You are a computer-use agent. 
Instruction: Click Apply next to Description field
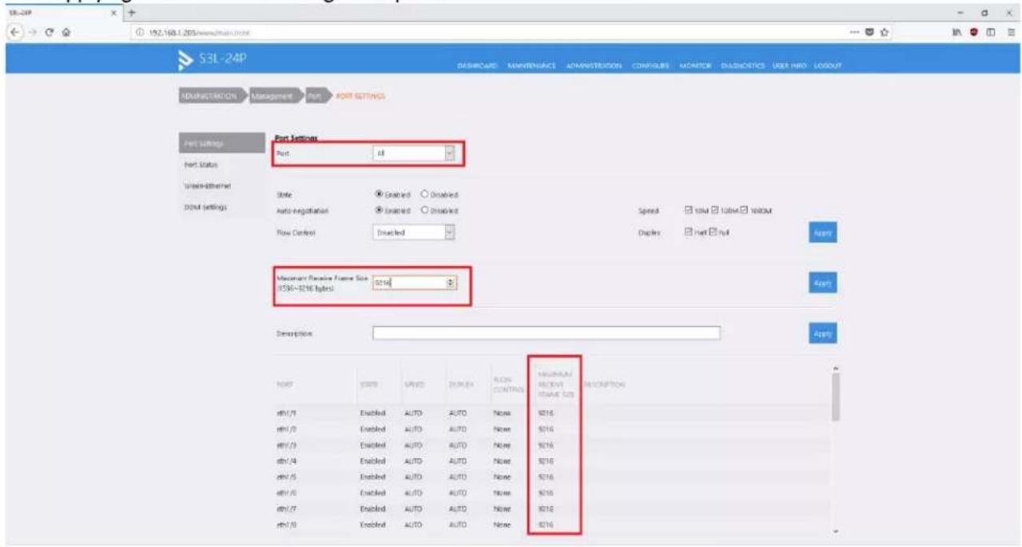[821, 333]
